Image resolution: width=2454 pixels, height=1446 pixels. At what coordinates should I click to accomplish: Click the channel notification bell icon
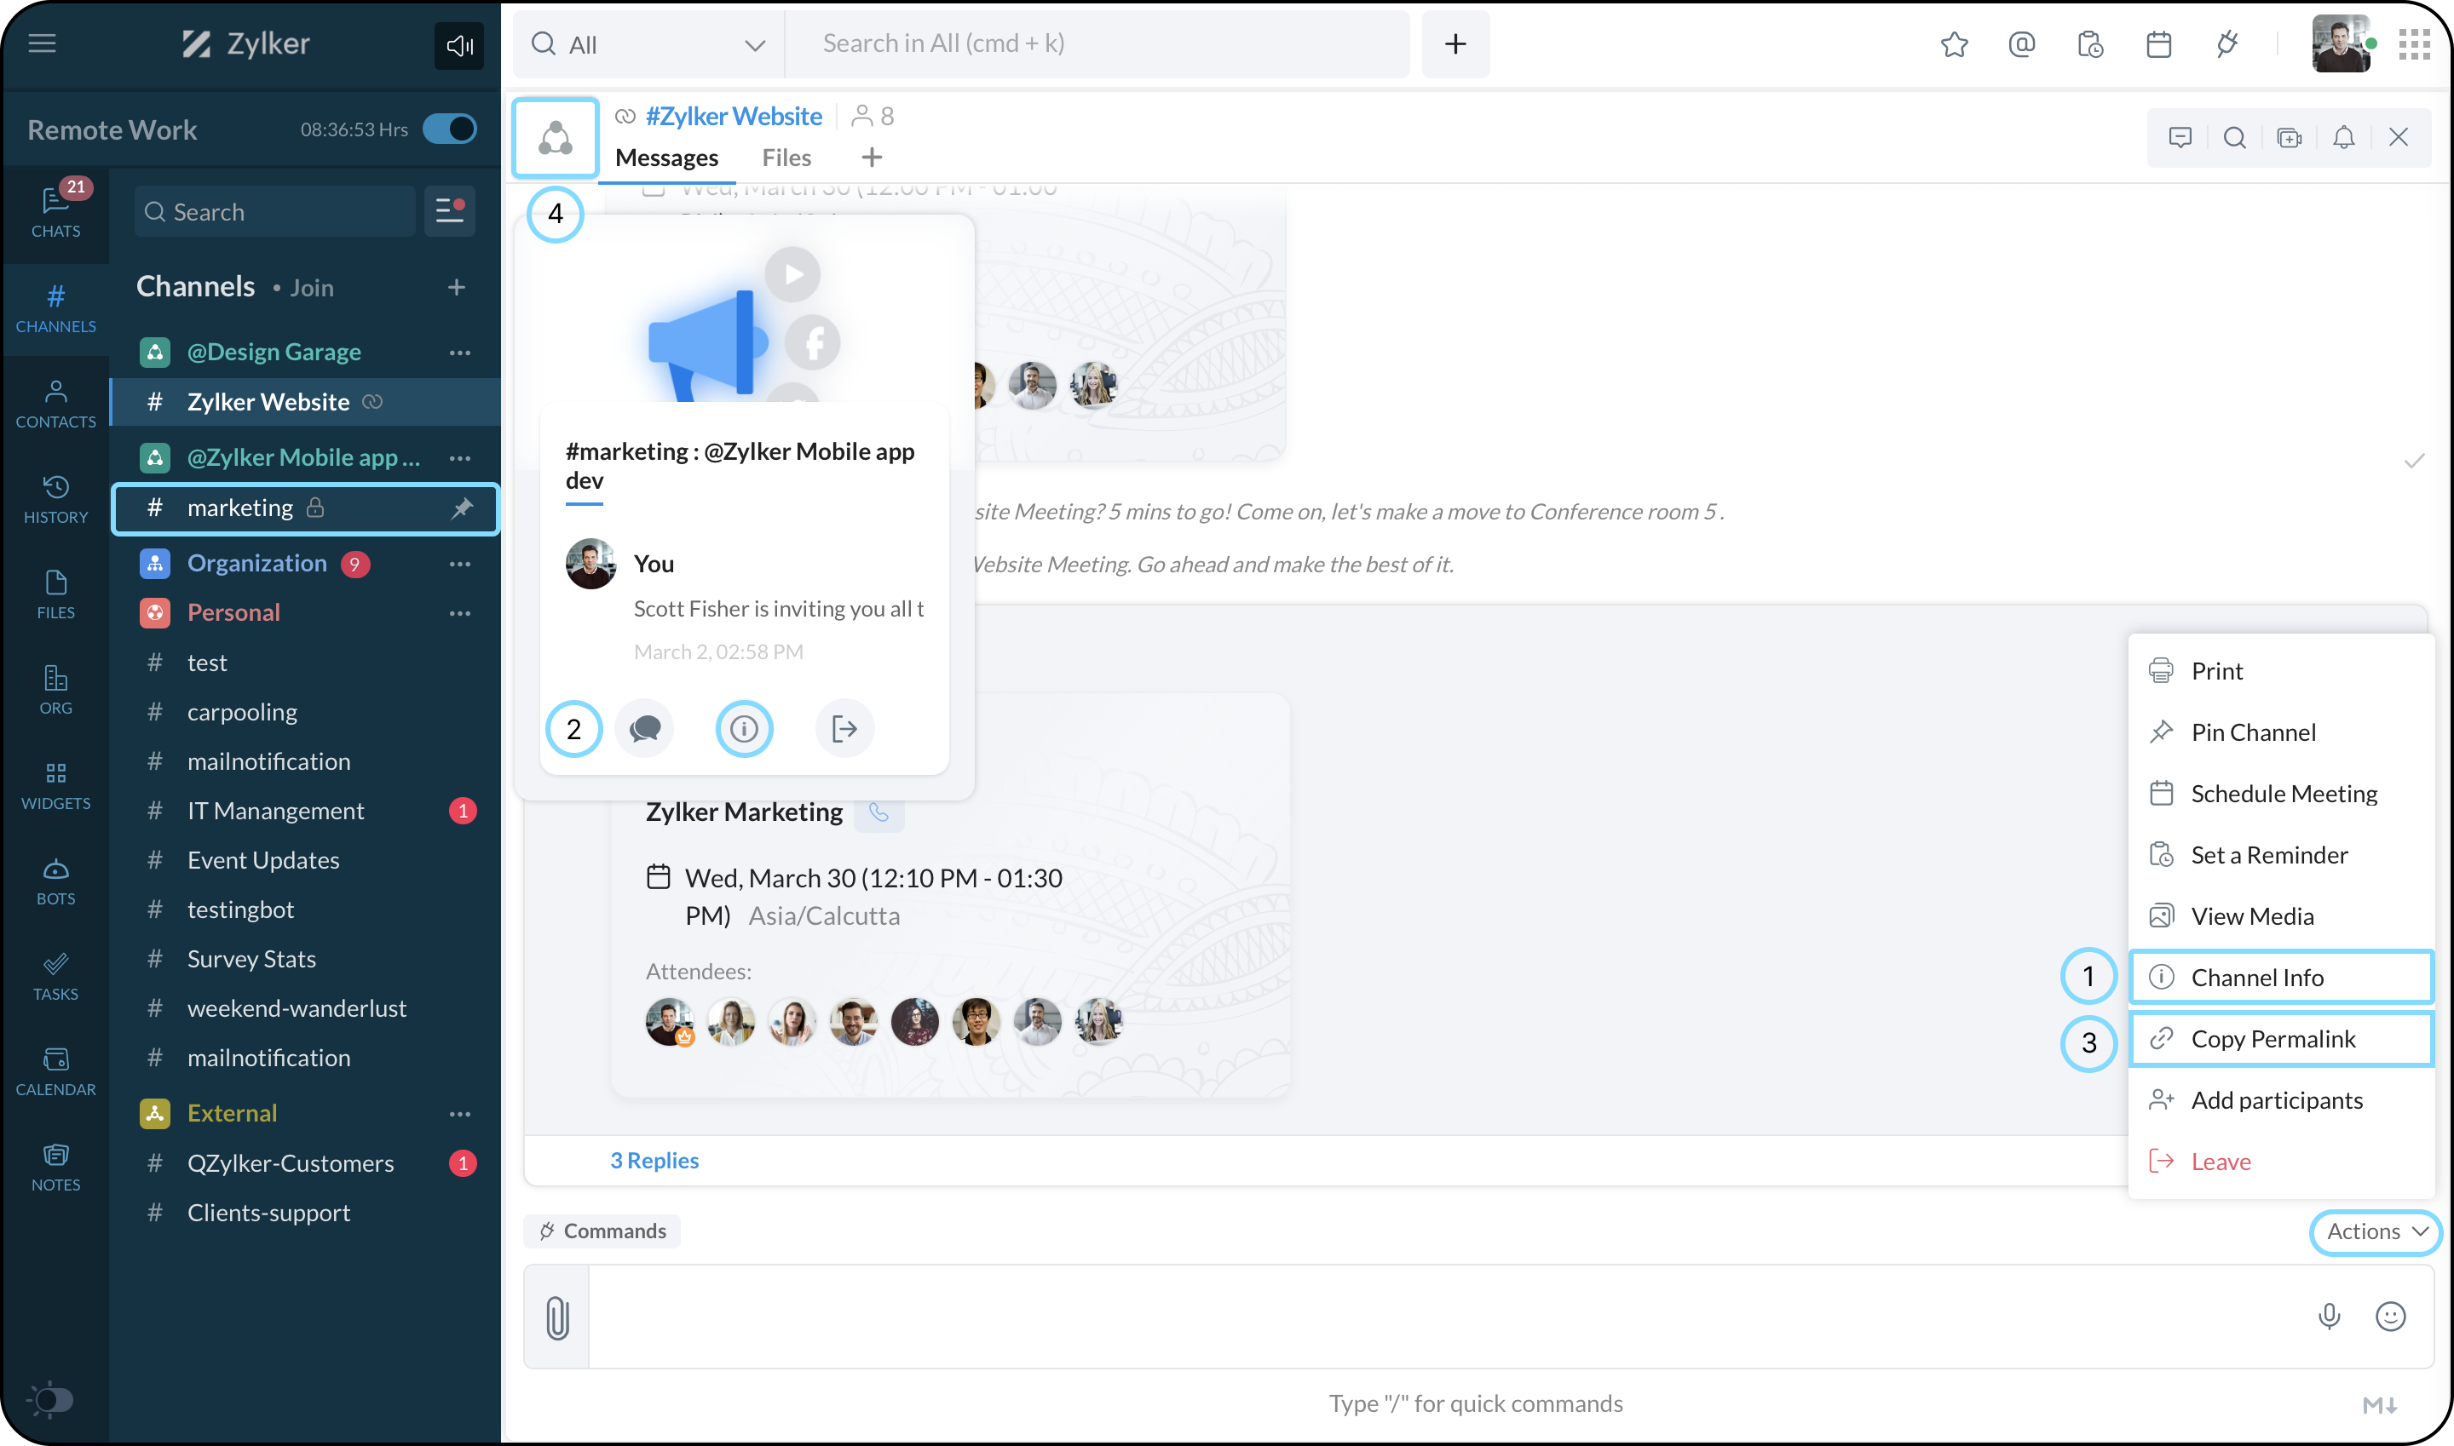pyautogui.click(x=2344, y=137)
